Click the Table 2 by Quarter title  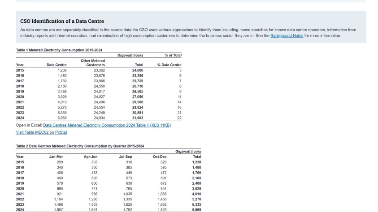pyautogui.click(x=80, y=146)
